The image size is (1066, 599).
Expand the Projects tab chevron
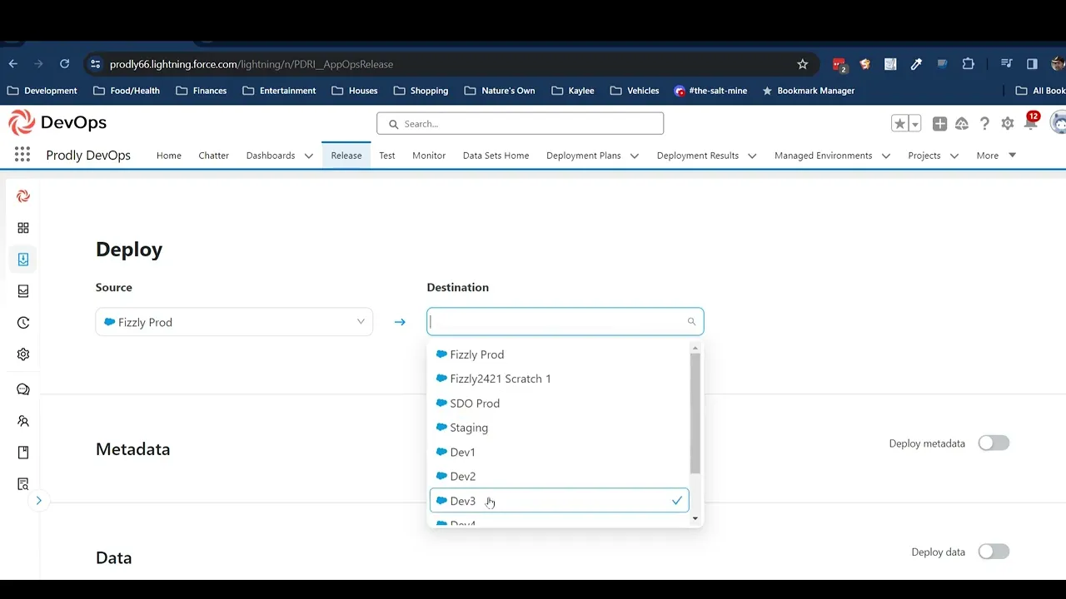(x=954, y=156)
